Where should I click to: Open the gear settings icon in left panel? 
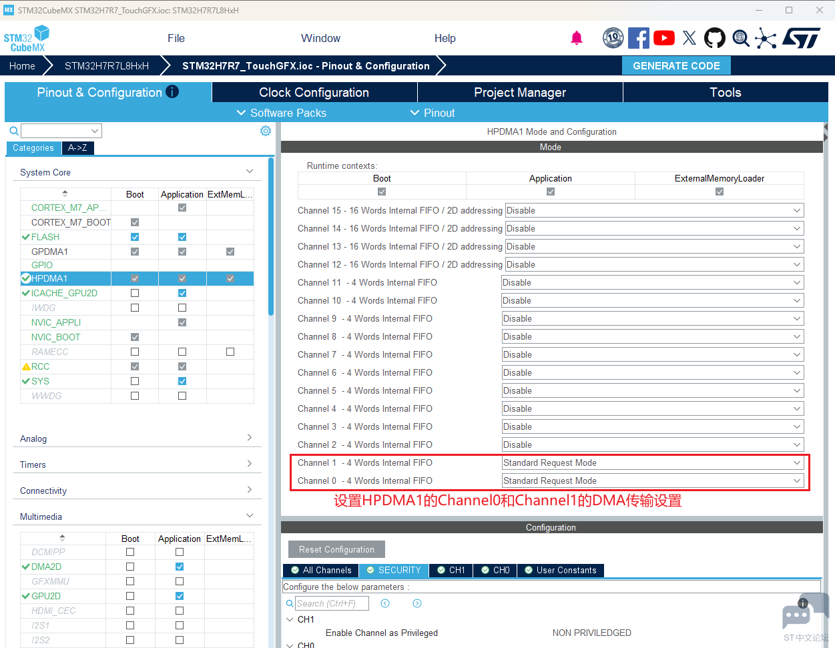pyautogui.click(x=266, y=131)
